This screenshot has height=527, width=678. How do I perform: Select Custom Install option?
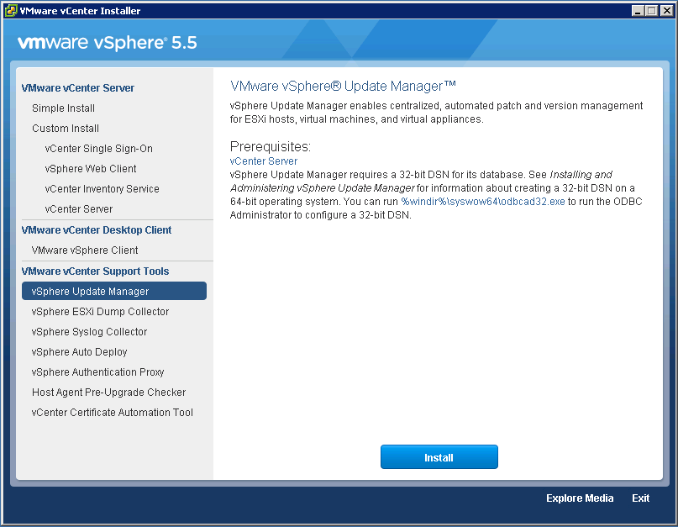pyautogui.click(x=66, y=129)
